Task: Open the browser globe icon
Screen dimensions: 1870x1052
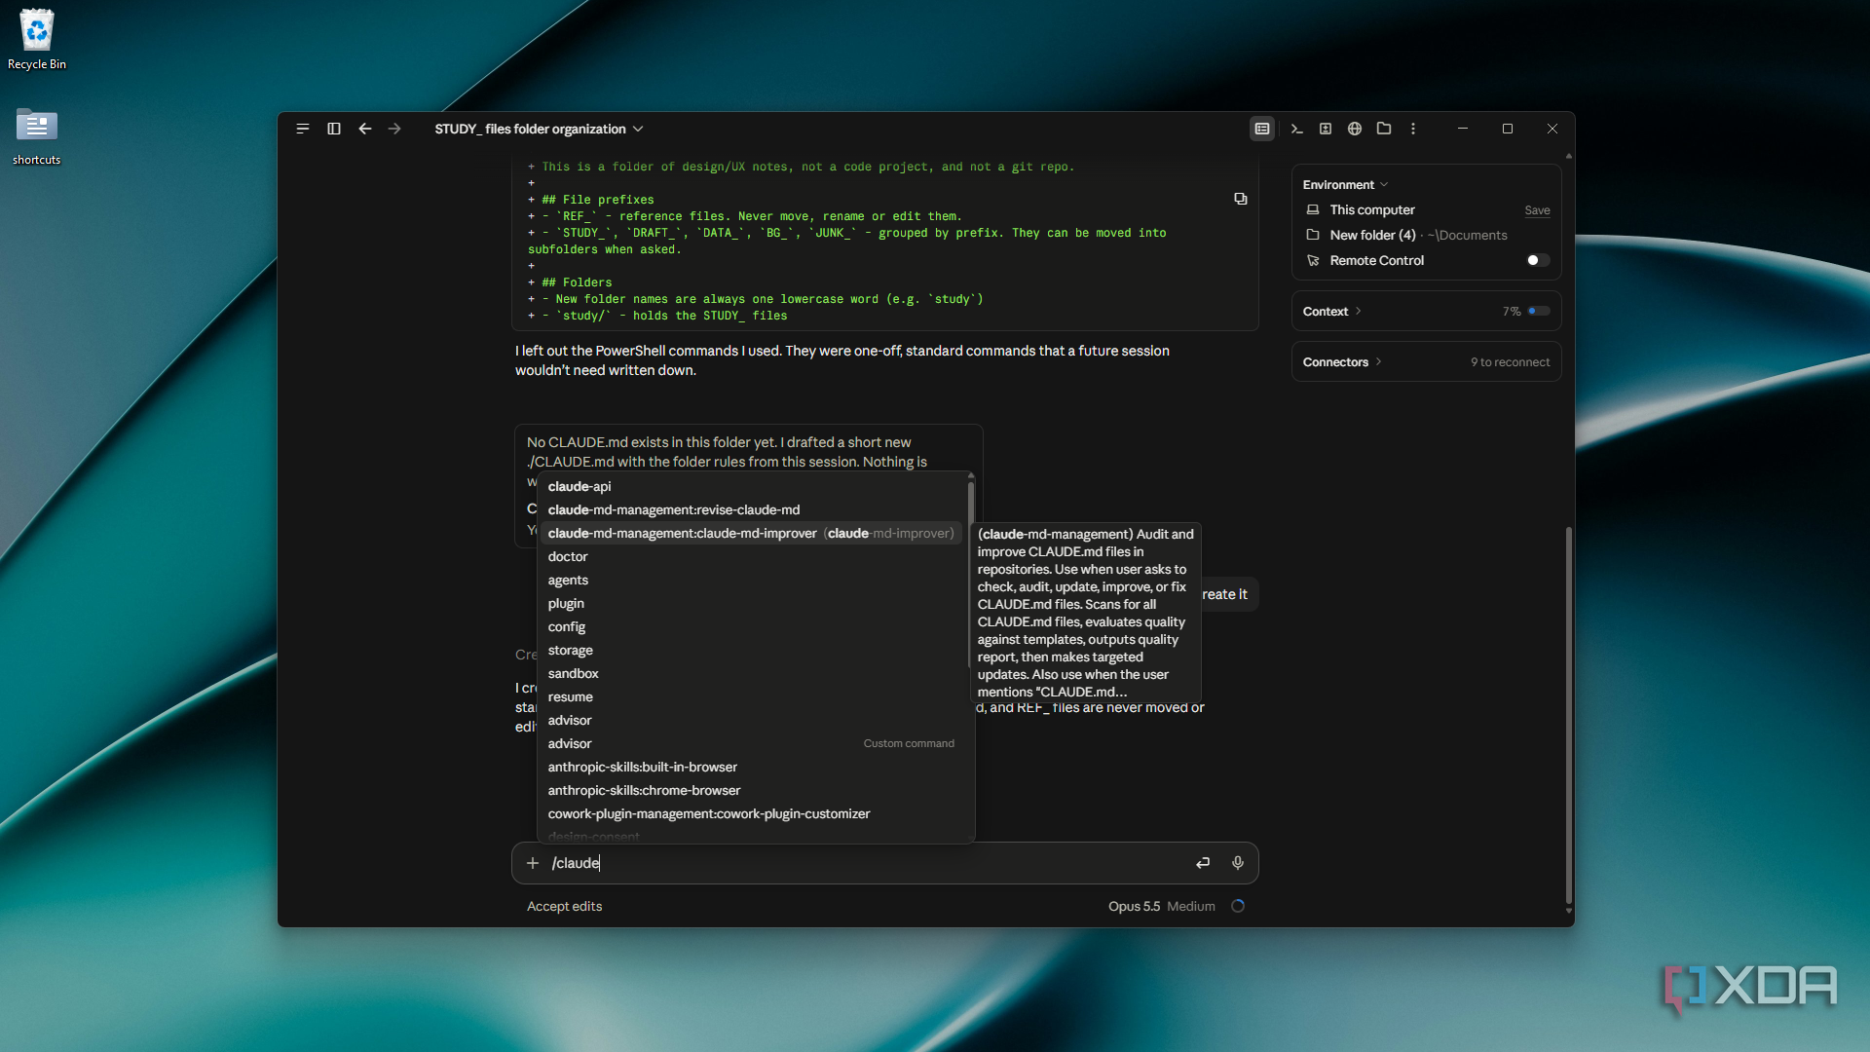Action: (1355, 129)
